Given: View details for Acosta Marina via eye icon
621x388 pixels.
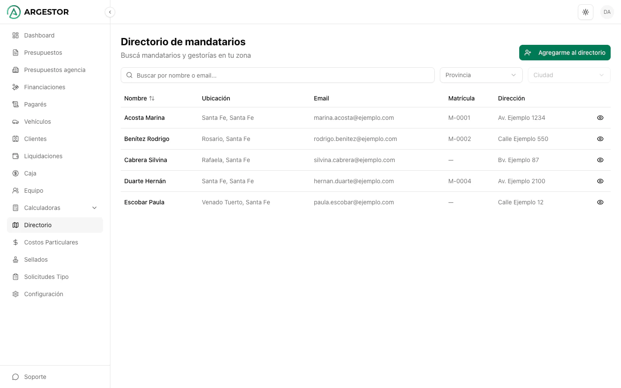Looking at the screenshot, I should [600, 118].
